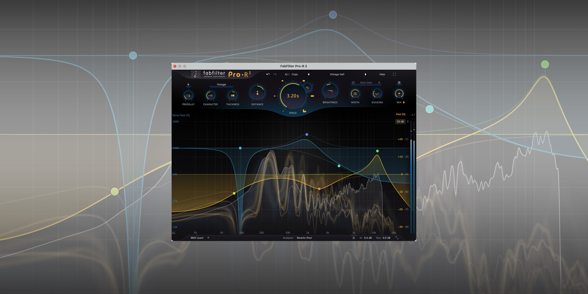Click the percent decay-rate button near Space
Screen dimensions: 588x294
[308, 87]
